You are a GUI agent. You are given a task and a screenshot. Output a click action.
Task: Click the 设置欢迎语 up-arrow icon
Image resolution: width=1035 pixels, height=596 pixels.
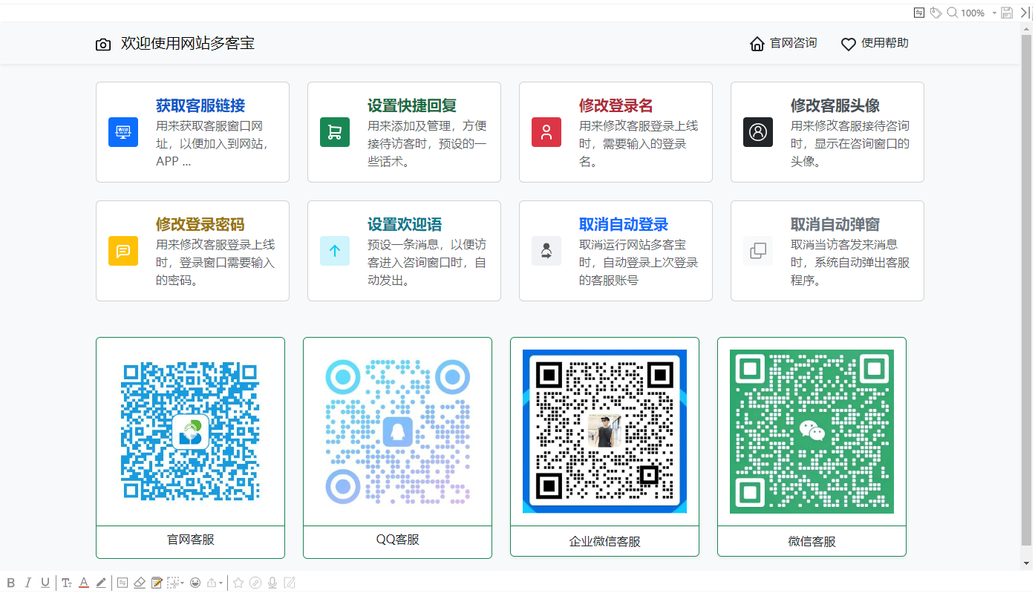335,251
